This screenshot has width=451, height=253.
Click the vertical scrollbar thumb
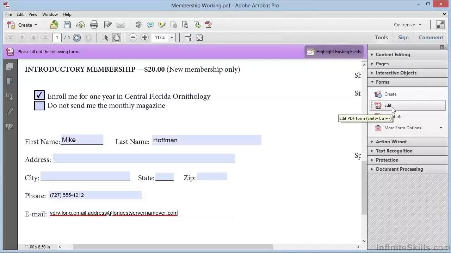[364, 187]
